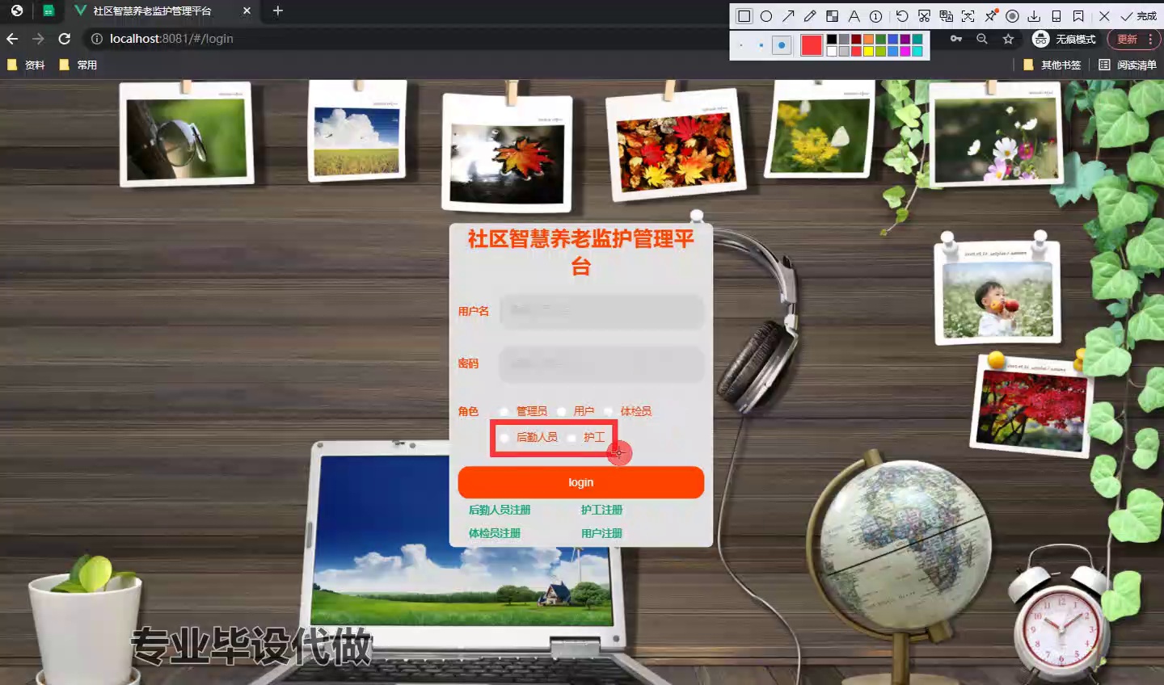Click the bookmark icon in capture toolbar
The image size is (1164, 685).
click(1078, 16)
